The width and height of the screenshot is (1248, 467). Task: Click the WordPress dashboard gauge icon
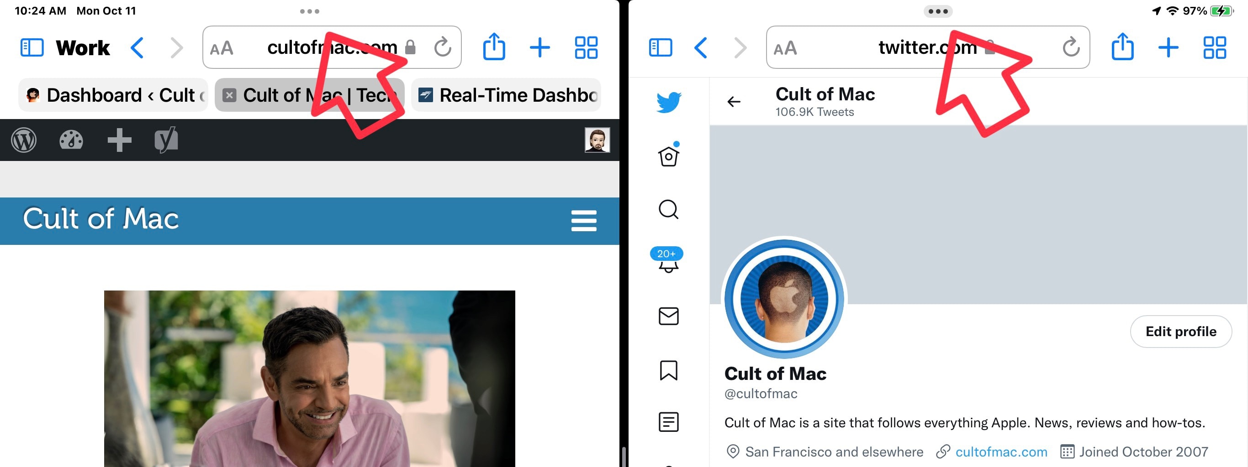[x=71, y=140]
